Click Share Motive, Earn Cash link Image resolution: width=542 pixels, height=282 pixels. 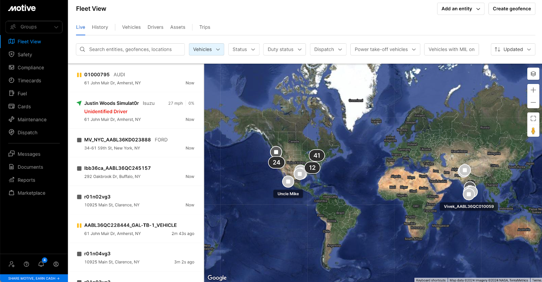pyautogui.click(x=34, y=278)
